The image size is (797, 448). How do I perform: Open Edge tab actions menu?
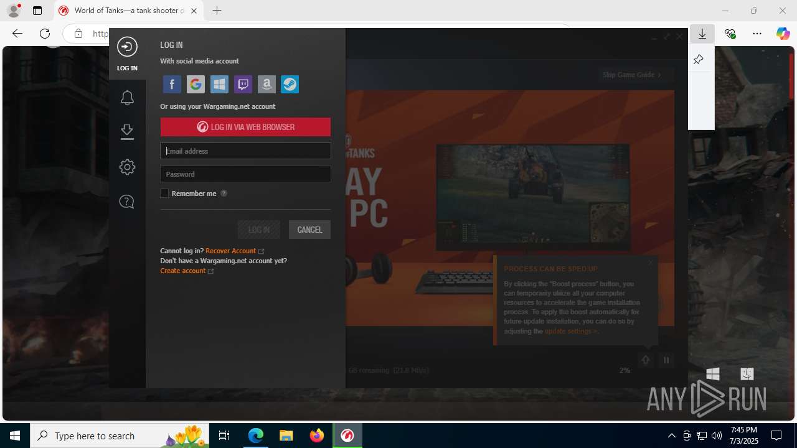(37, 11)
